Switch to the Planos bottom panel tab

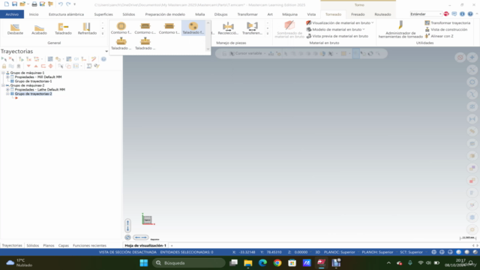48,245
